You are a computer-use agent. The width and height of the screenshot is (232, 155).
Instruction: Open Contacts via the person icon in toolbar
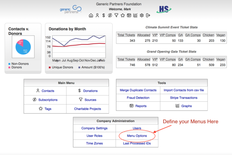[x=97, y=15]
